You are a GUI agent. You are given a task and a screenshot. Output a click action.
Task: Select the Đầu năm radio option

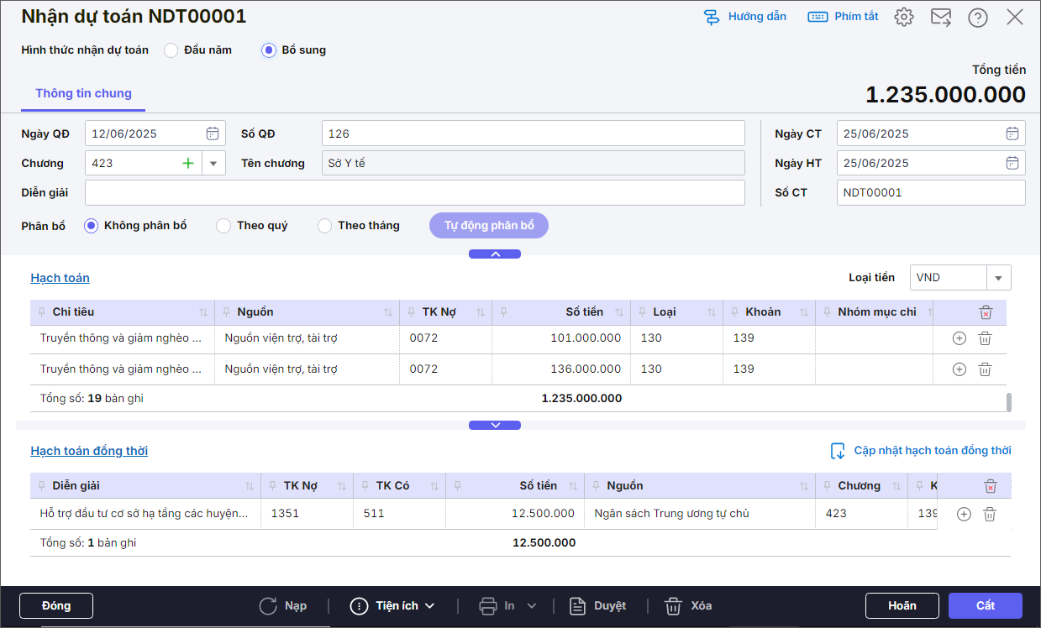coord(171,50)
